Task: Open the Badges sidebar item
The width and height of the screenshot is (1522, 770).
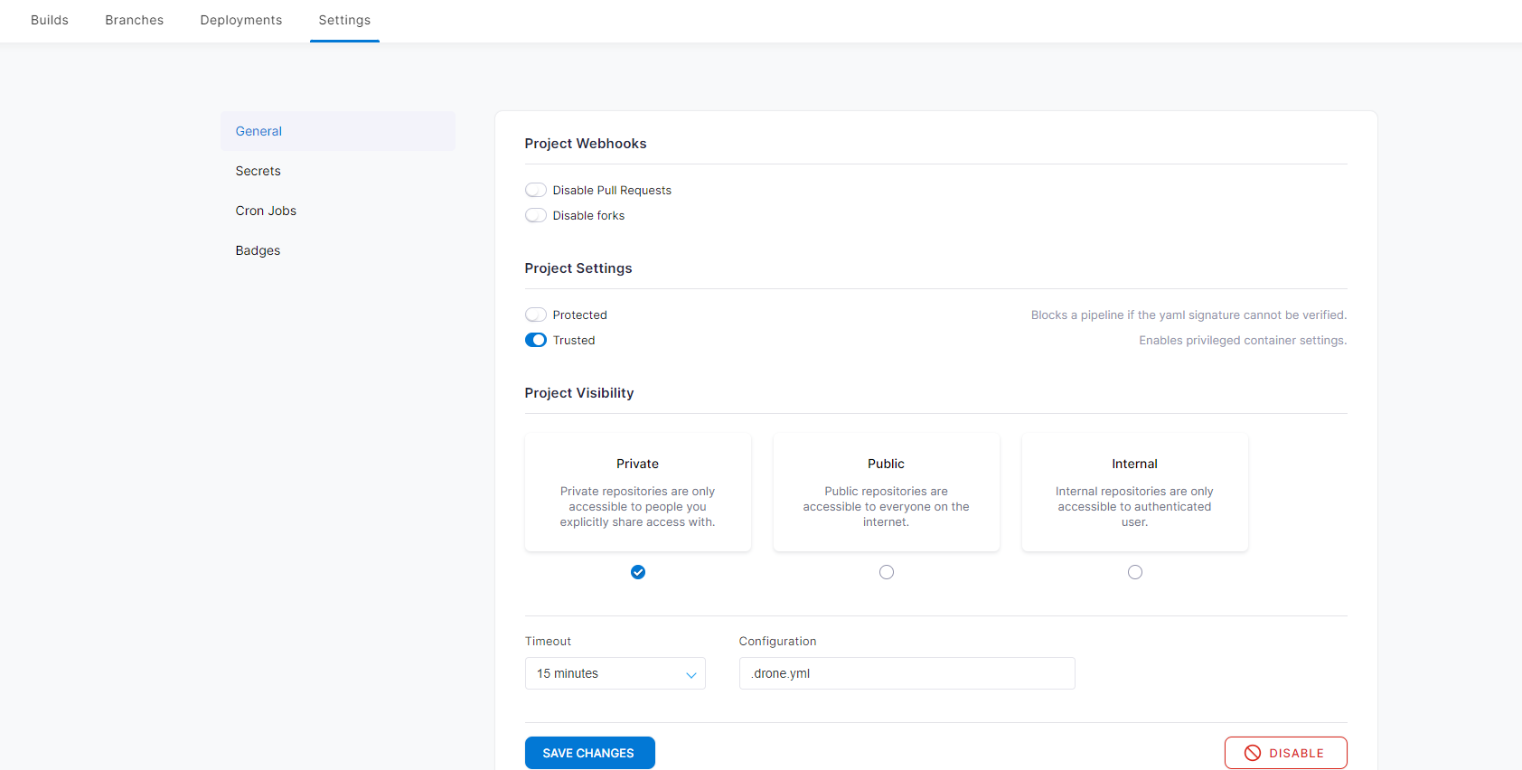Action: 258,250
